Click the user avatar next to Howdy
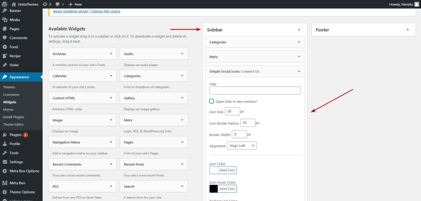This screenshot has height=201, width=421. [416, 4]
